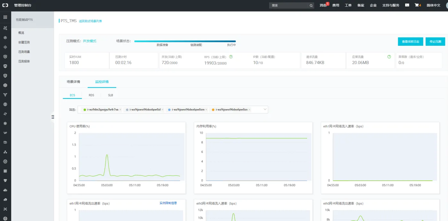Select the RDS monitoring tab
This screenshot has height=221, width=448.
pyautogui.click(x=91, y=95)
